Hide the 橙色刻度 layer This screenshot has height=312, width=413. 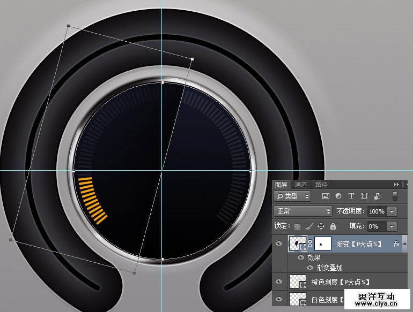279,281
